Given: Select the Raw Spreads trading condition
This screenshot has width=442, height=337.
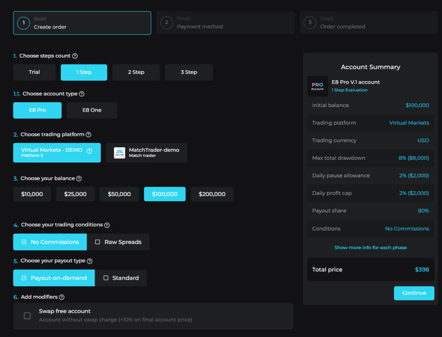Looking at the screenshot, I should 118,242.
